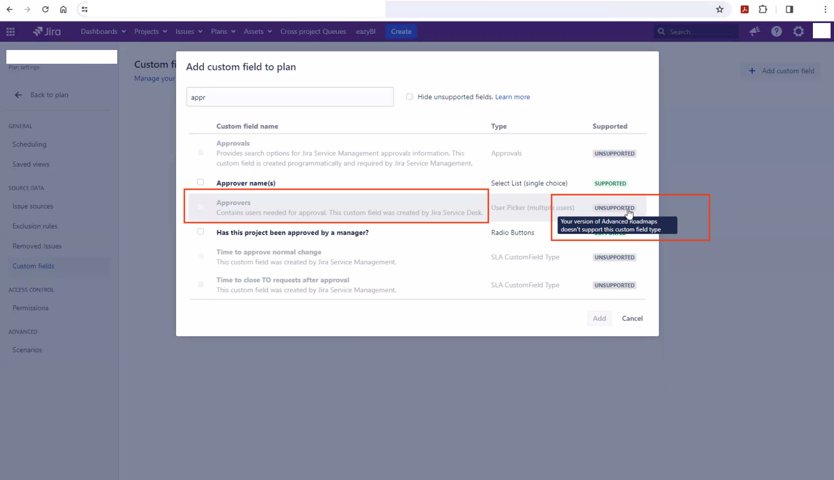Open the eazyBI menu item
This screenshot has height=480, width=834.
coord(365,31)
